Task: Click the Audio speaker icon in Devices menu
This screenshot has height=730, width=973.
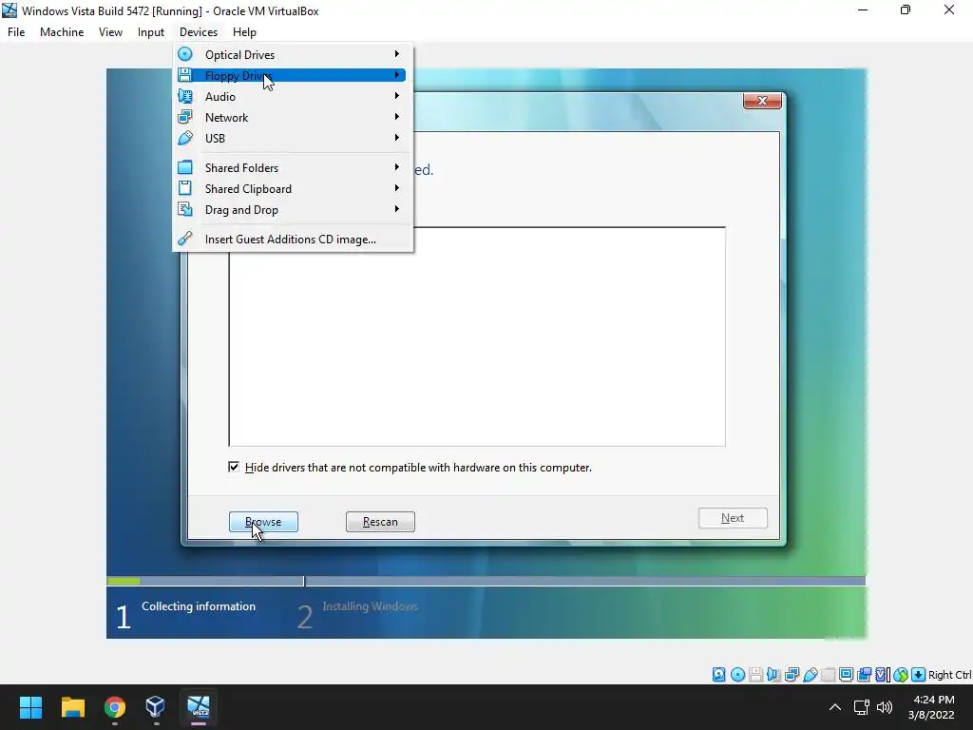Action: (x=185, y=96)
